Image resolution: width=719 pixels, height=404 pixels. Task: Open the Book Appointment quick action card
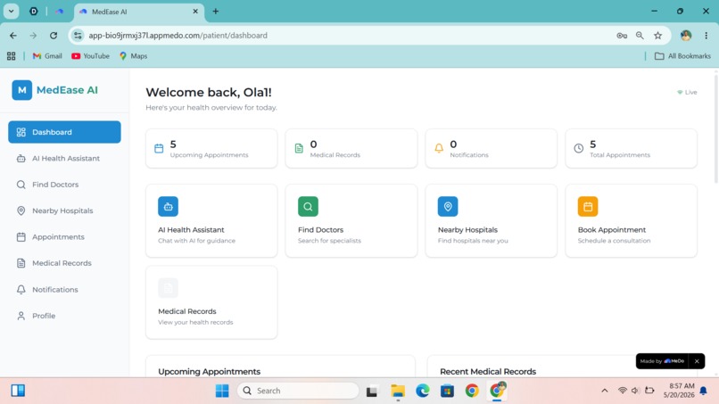tap(631, 220)
